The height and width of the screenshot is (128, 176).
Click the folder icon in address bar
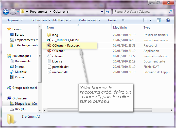pos(23,11)
